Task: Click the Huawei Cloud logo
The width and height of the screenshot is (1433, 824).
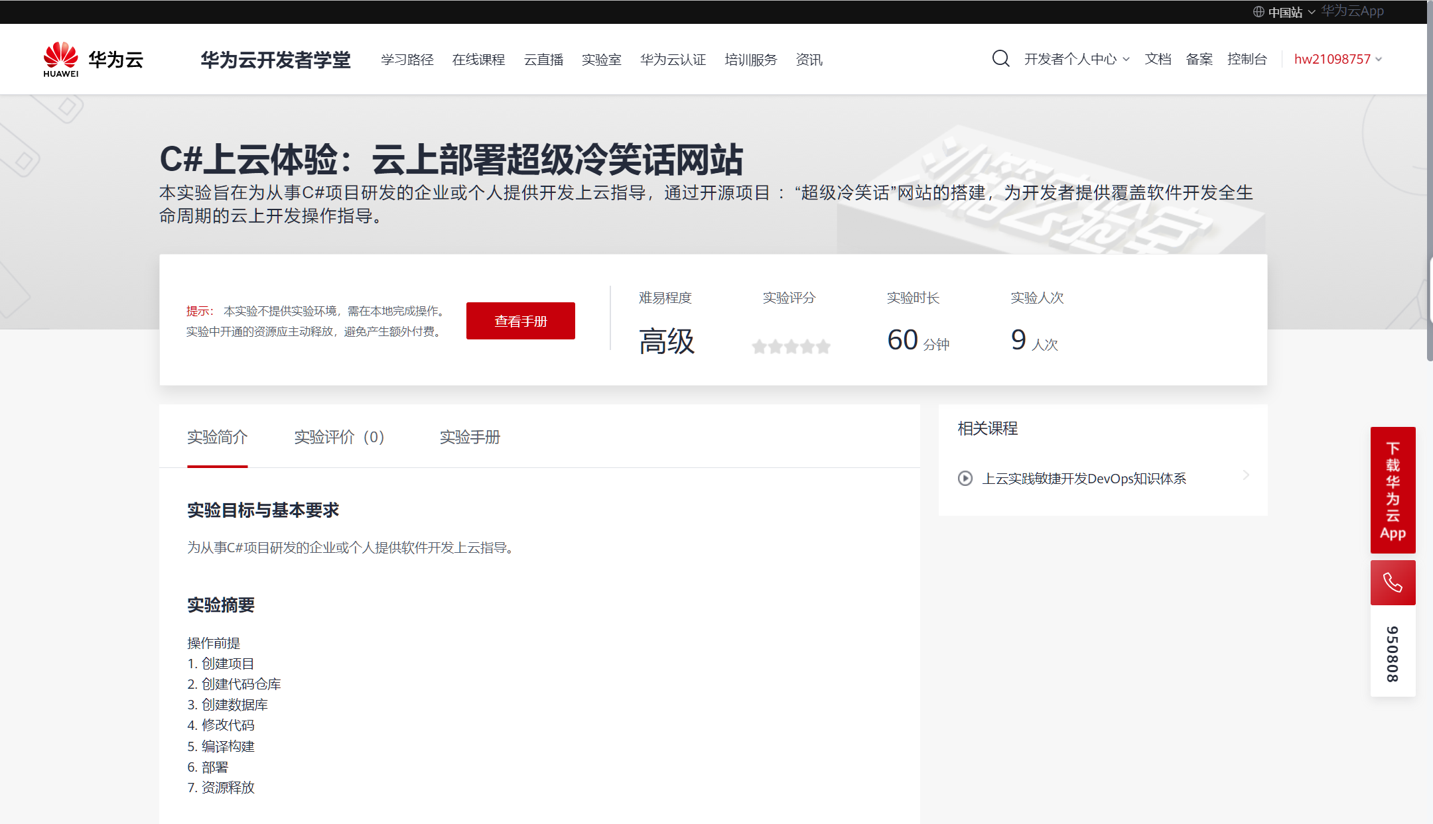Action: (94, 60)
